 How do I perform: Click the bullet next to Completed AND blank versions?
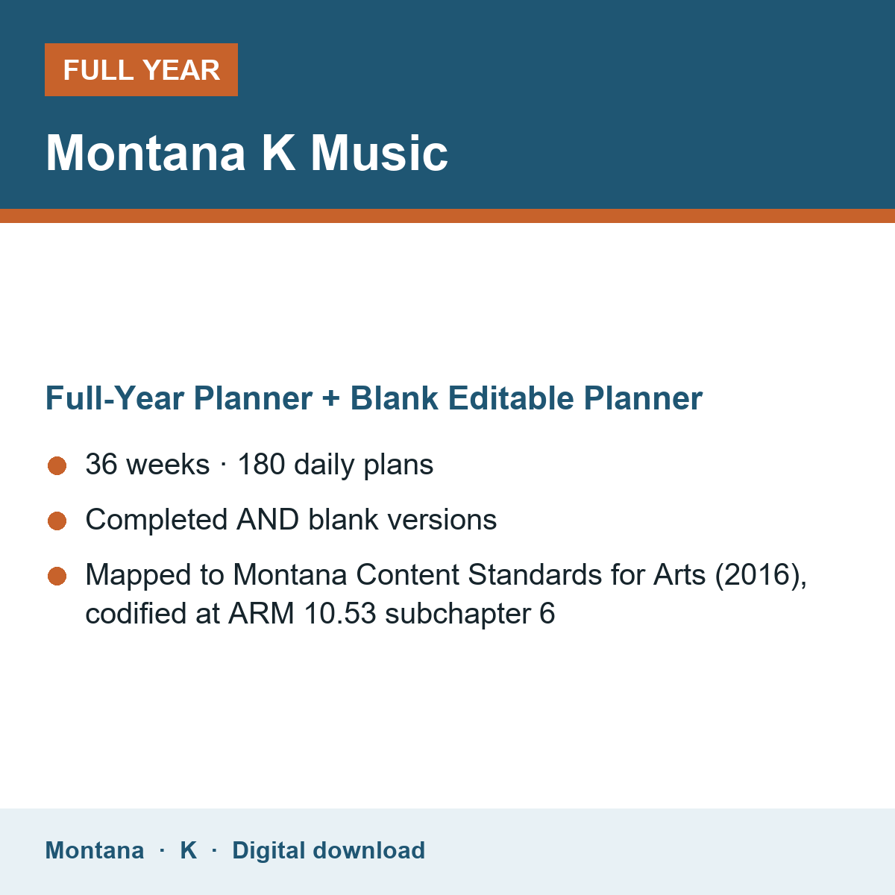coord(57,521)
